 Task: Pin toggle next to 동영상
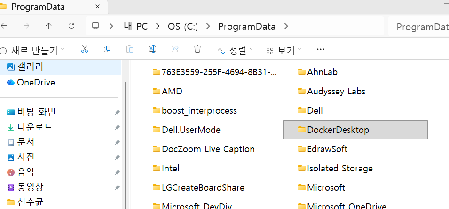click(x=117, y=188)
